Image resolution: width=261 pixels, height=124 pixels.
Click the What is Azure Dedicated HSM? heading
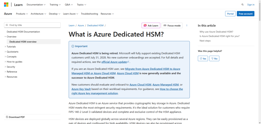[116, 34]
